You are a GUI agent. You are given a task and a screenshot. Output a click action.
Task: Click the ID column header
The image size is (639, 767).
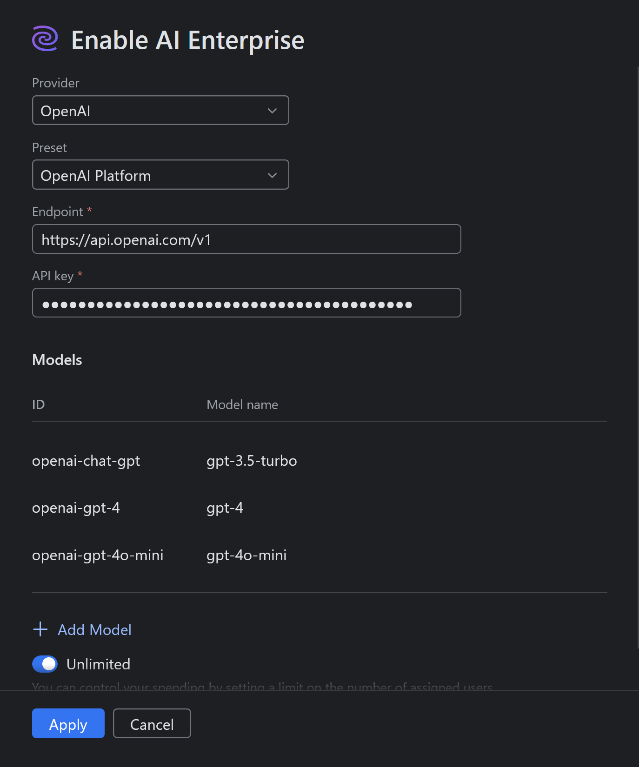[38, 404]
